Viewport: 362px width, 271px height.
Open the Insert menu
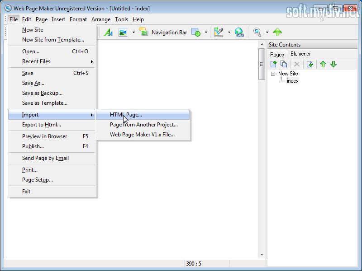(x=58, y=19)
